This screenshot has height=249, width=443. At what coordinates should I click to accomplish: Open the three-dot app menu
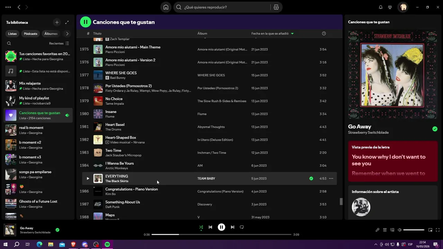coord(8,7)
